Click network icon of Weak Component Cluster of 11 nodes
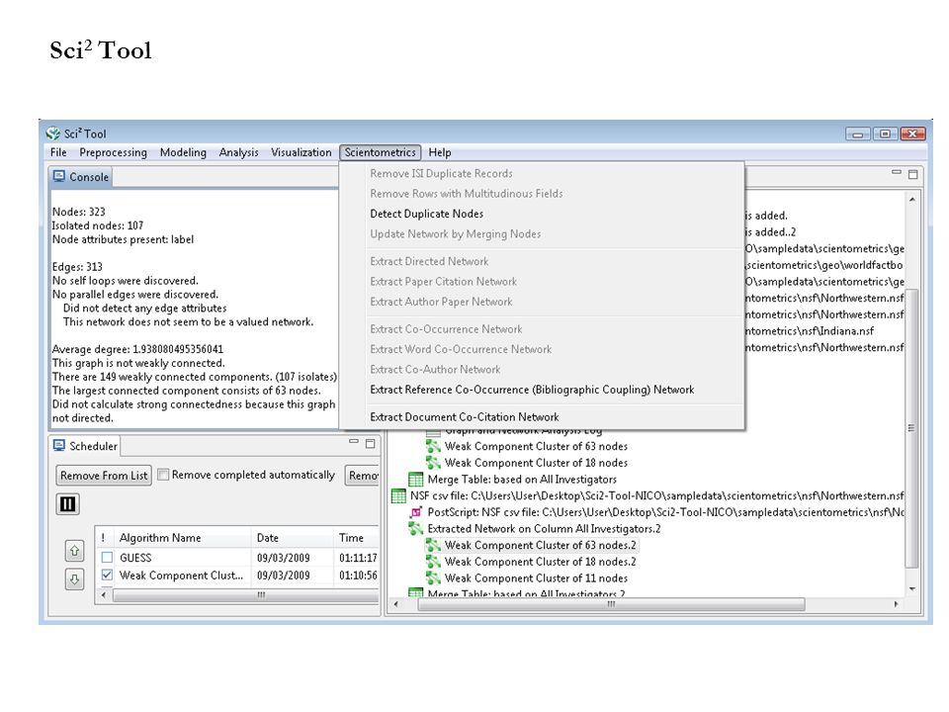Viewport: 949px width, 712px height. pyautogui.click(x=433, y=578)
